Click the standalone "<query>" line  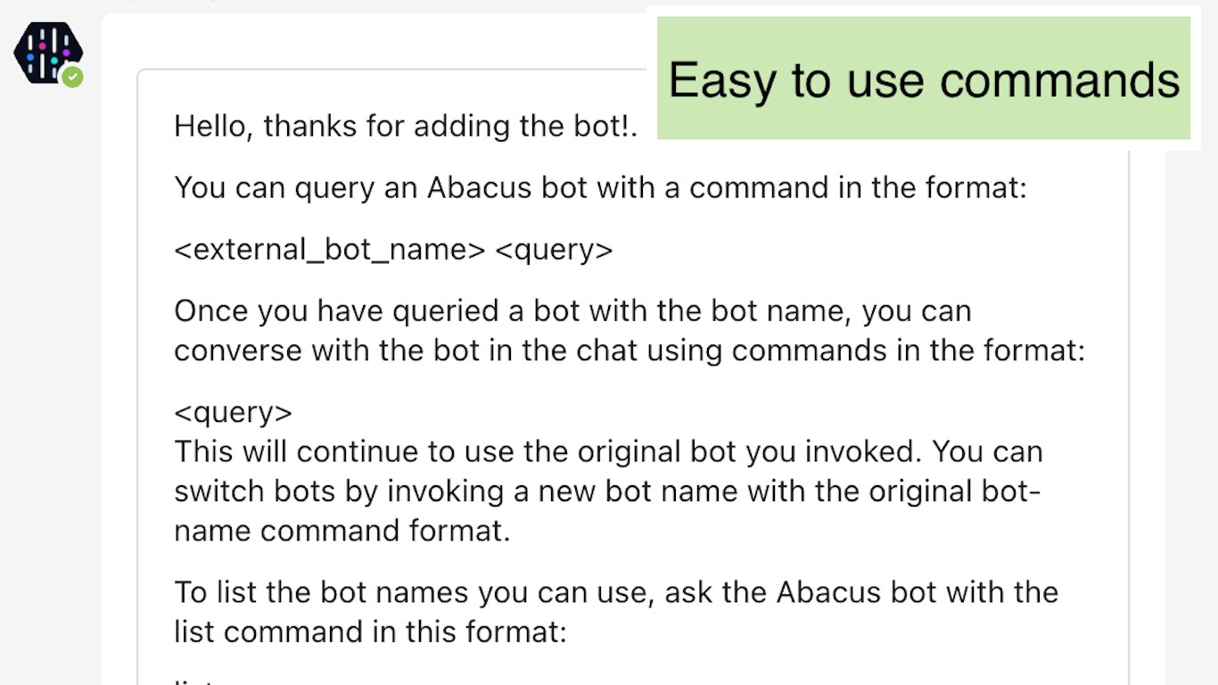click(x=233, y=413)
